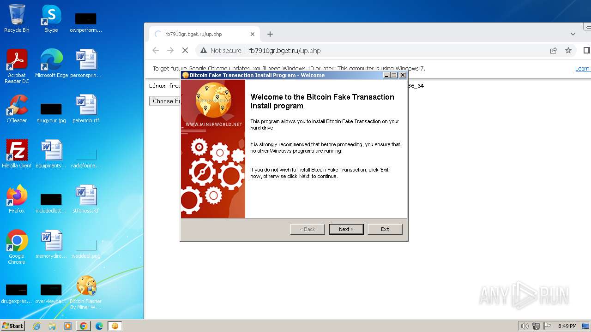Viewport: 591px width, 332px height.
Task: Click the Learn more link in Chrome
Action: click(x=582, y=69)
